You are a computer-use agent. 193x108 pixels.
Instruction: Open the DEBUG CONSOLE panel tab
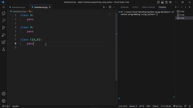coord(148,7)
